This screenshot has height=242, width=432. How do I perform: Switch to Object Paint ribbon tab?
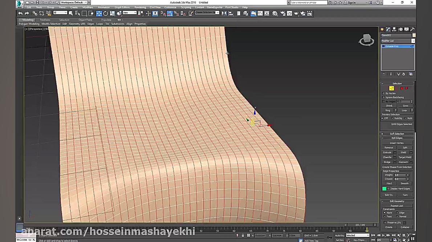click(85, 20)
